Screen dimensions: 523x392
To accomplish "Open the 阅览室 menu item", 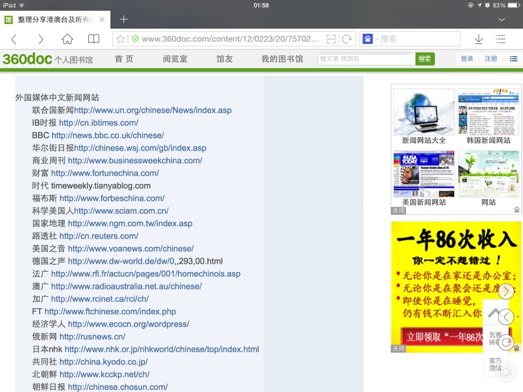I will click(x=175, y=59).
